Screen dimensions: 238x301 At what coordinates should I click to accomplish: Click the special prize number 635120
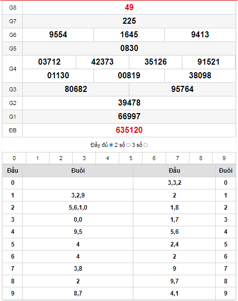[129, 130]
